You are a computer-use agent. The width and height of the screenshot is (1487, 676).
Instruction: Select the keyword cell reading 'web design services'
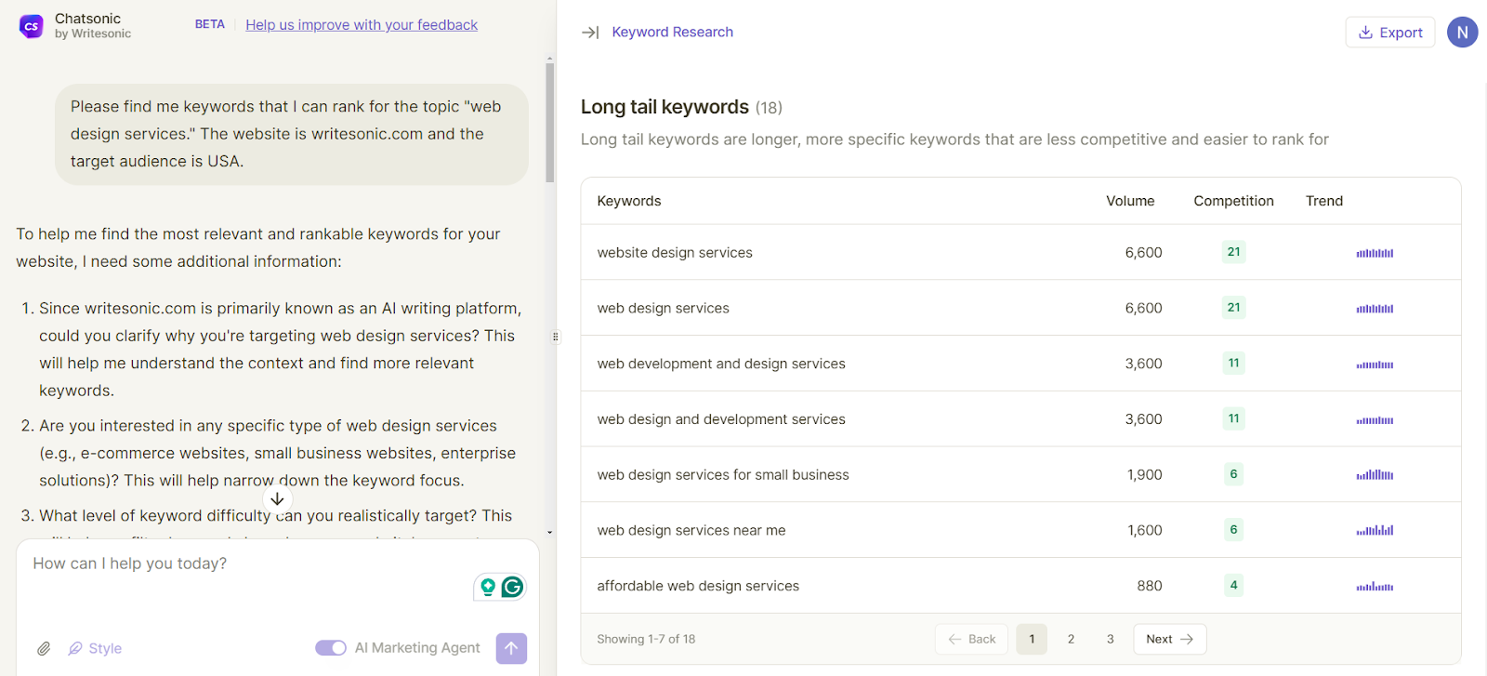(x=663, y=308)
